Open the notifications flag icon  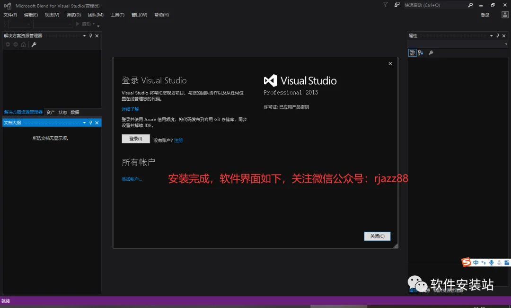[x=386, y=5]
